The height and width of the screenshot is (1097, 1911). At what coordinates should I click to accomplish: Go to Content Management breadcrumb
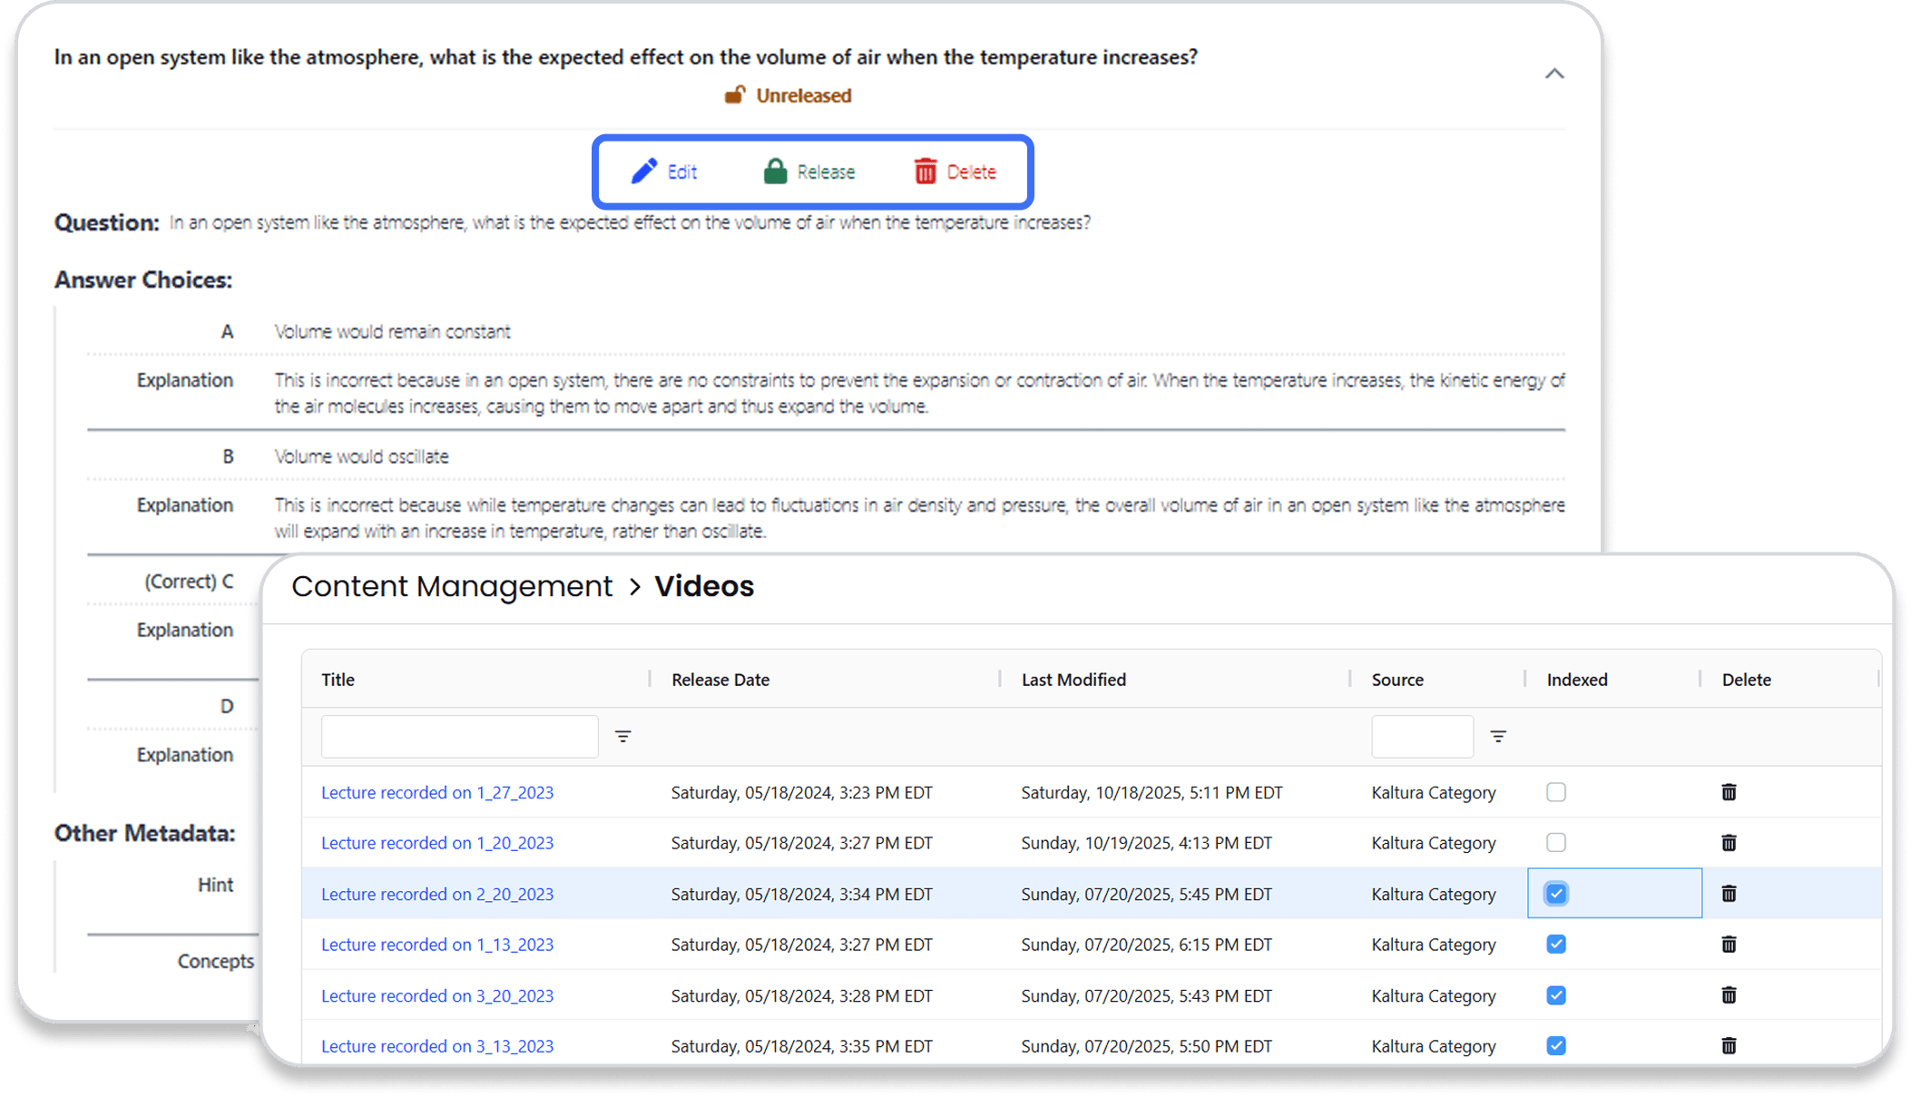tap(452, 586)
